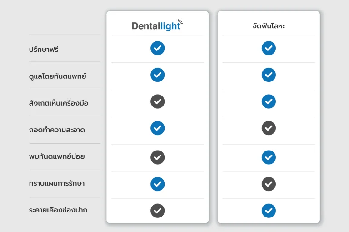
Task: Click the Dentallight logo header
Action: point(157,25)
